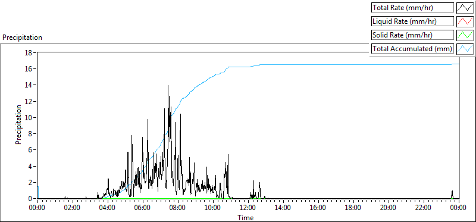The image size is (476, 222).
Task: Click the 02:00 time axis label
Action: click(x=73, y=208)
